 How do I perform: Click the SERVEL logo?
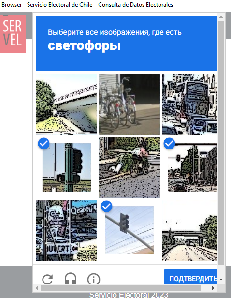[x=13, y=34]
